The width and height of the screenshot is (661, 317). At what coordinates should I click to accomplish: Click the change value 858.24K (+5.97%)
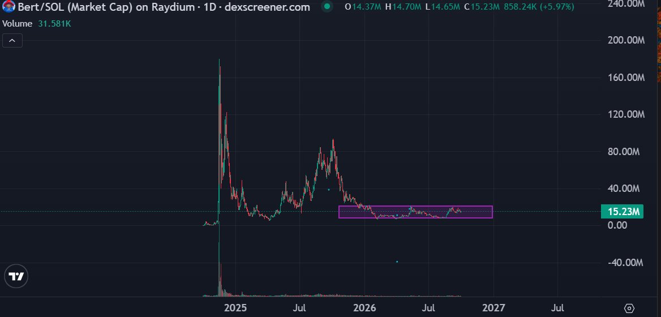point(539,7)
